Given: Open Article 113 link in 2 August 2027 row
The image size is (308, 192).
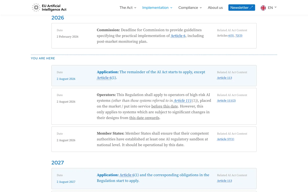Looking at the screenshot, I should point(224,181).
